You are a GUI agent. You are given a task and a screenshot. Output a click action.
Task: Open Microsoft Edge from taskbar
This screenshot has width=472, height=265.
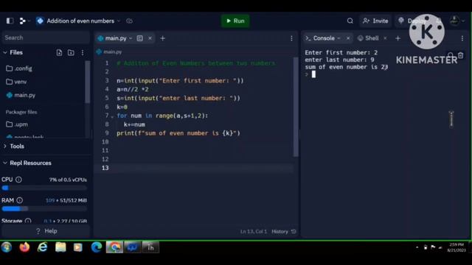tap(97, 247)
